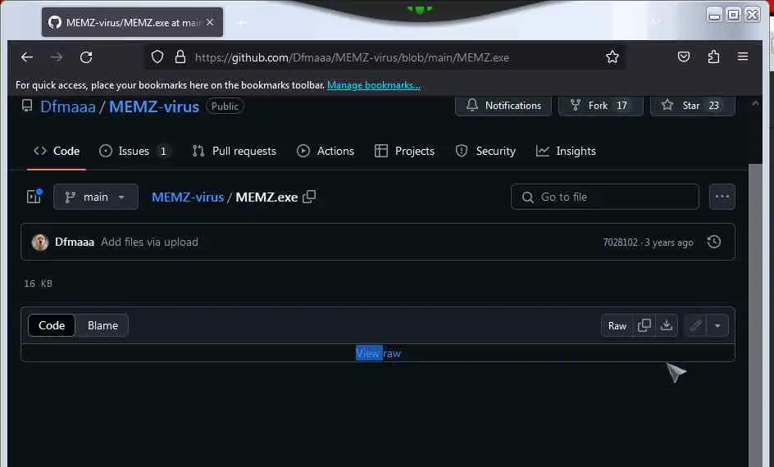The height and width of the screenshot is (467, 774).
Task: Save page to Pocket
Action: click(684, 57)
